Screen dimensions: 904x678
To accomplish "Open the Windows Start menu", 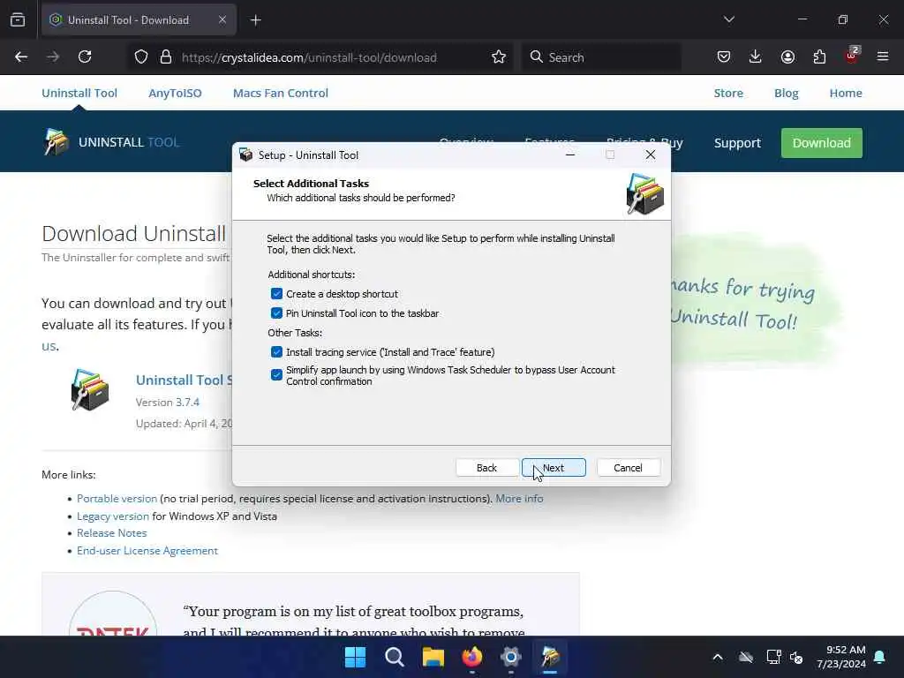I will 355,657.
